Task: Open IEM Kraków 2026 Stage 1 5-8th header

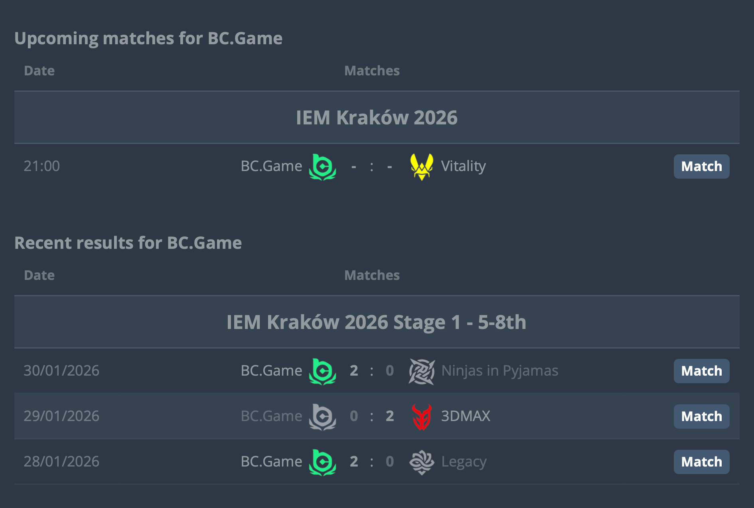Action: click(377, 322)
